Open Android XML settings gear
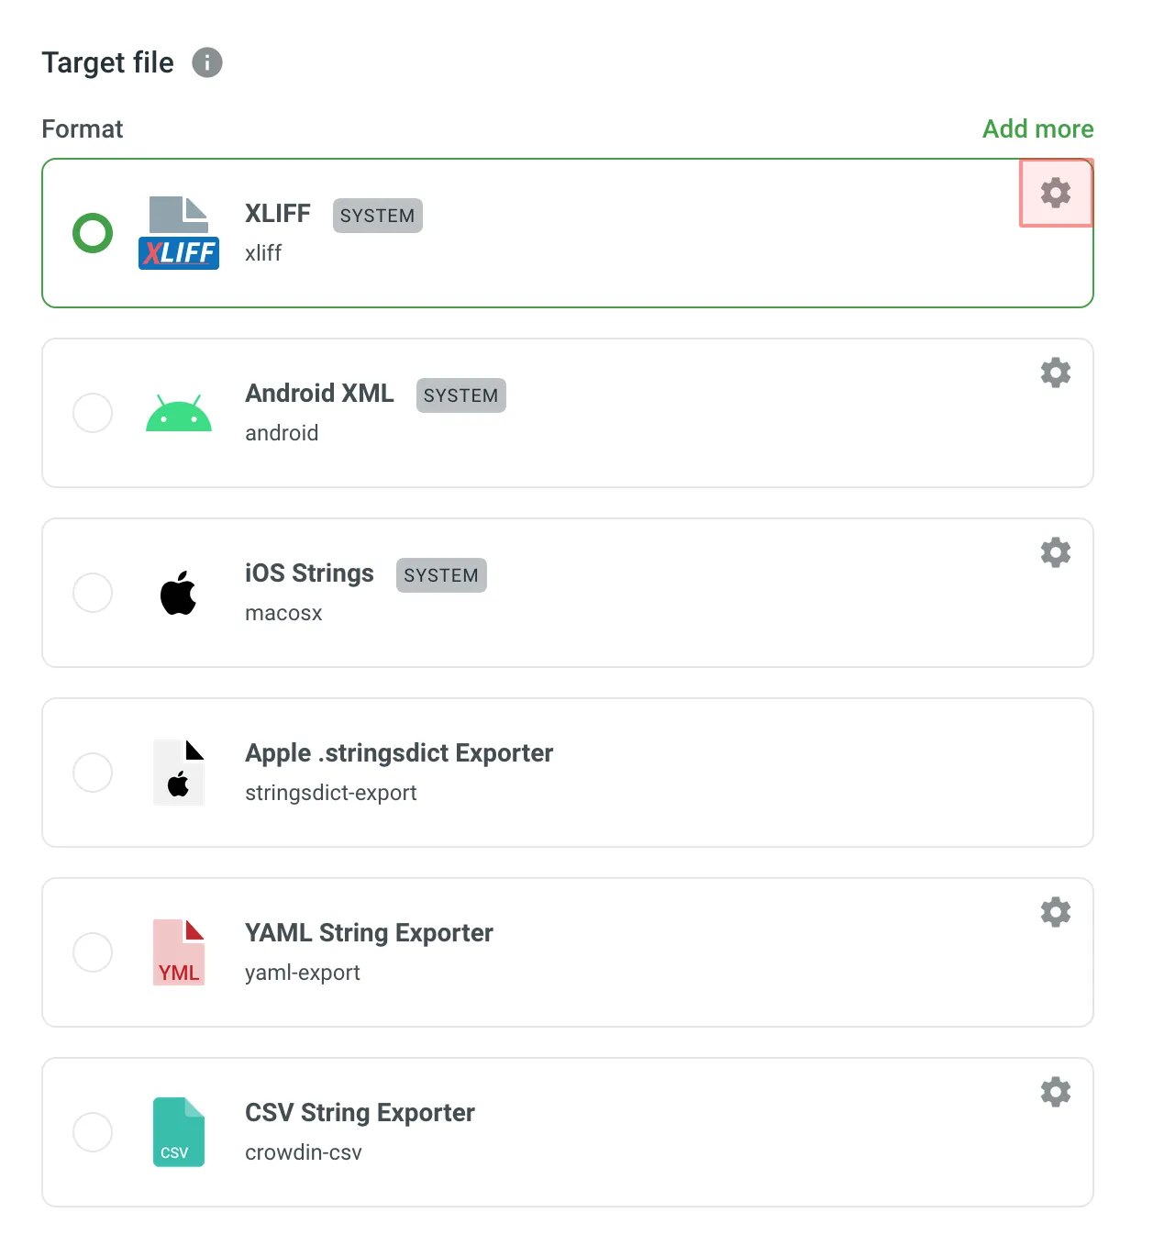The width and height of the screenshot is (1153, 1257). coord(1056,373)
